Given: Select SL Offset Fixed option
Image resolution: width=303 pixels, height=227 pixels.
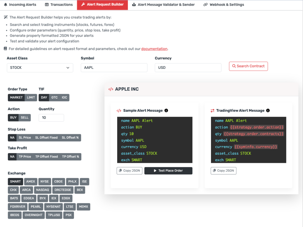Looking at the screenshot, I should pos(46,138).
